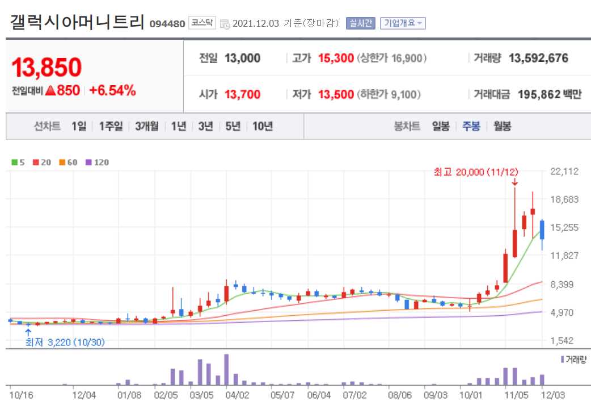This screenshot has width=591, height=405.
Task: Click the green 5 moving-average legend swatch
Action: pos(15,162)
